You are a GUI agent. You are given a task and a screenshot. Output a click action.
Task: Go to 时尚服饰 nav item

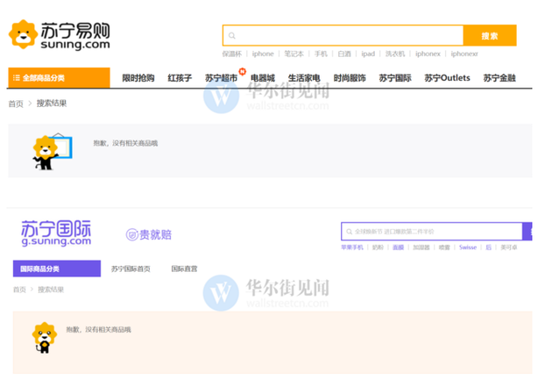[x=350, y=78]
